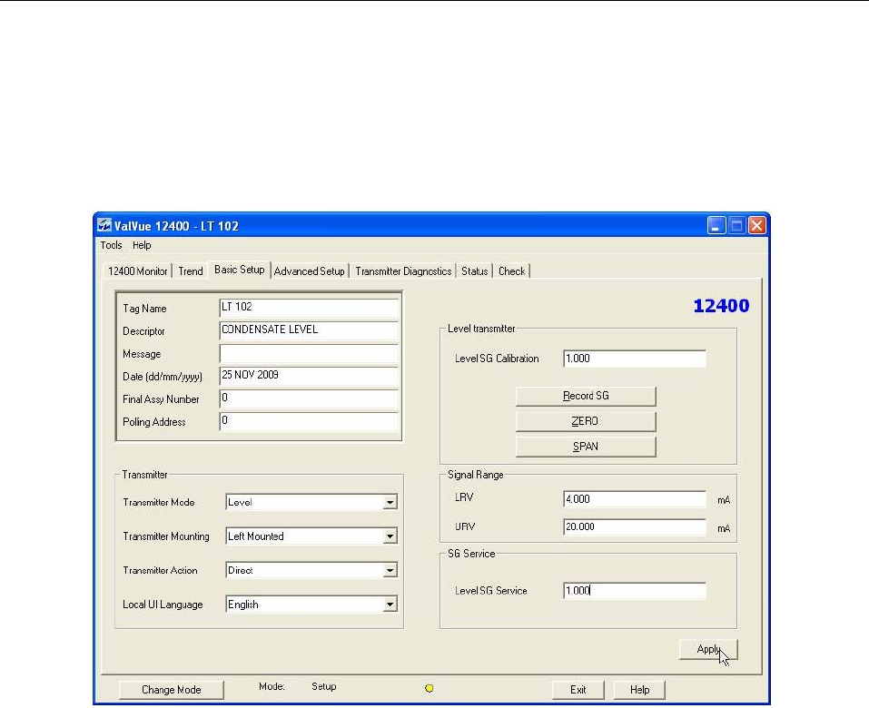
Task: Click the 'Level transmitter' group label
Action: (481, 329)
